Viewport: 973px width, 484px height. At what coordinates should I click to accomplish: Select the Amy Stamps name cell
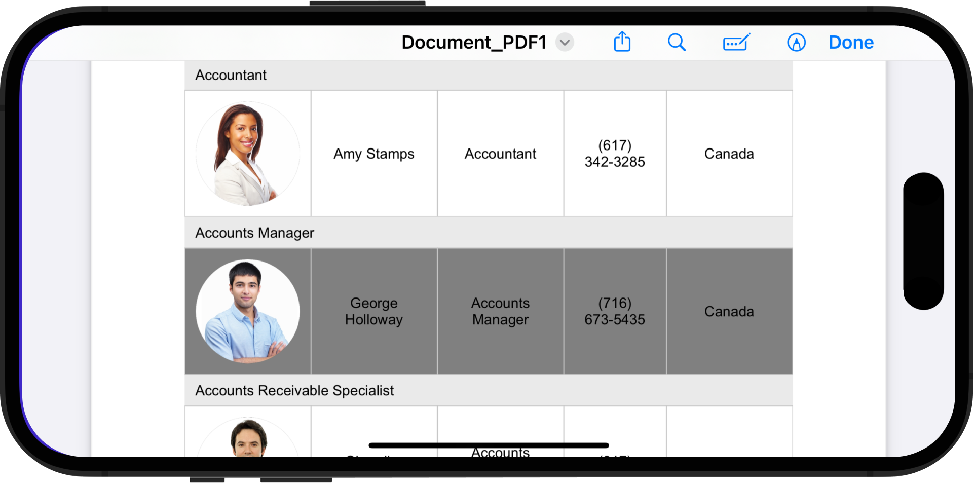(374, 154)
